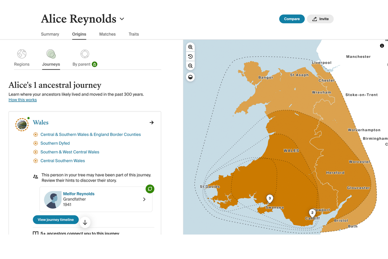Click the Bangor label on the map
The height and width of the screenshot is (259, 388).
coord(266,78)
